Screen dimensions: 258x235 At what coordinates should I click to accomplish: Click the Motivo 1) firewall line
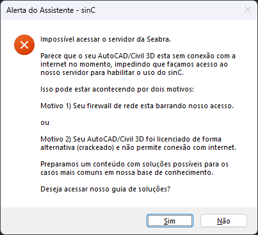[x=137, y=106]
